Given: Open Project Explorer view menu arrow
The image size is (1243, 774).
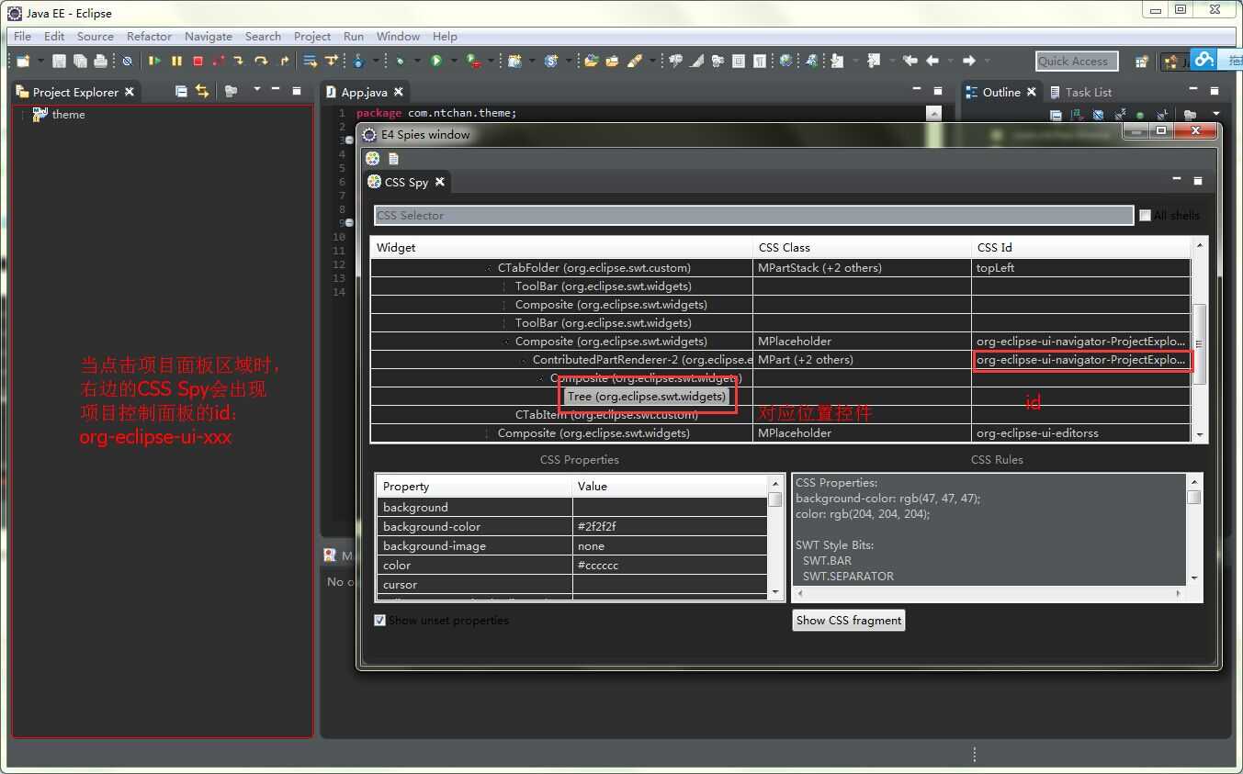Looking at the screenshot, I should click(256, 89).
